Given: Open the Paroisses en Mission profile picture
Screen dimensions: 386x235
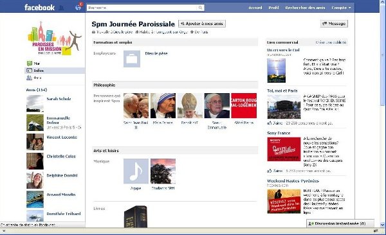Looking at the screenshot, I should click(55, 39).
